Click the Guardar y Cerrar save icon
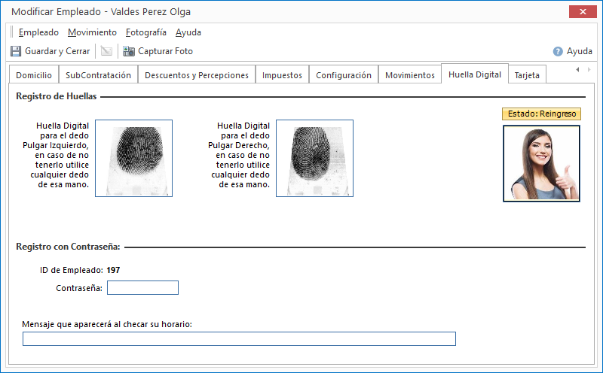Viewport: 603px width, 373px height. [16, 51]
